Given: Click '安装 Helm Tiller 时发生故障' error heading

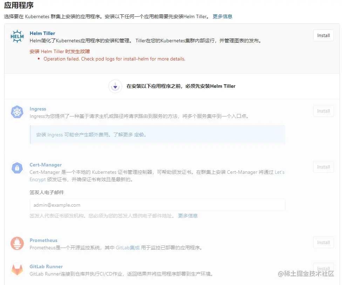Looking at the screenshot, I should [x=60, y=51].
